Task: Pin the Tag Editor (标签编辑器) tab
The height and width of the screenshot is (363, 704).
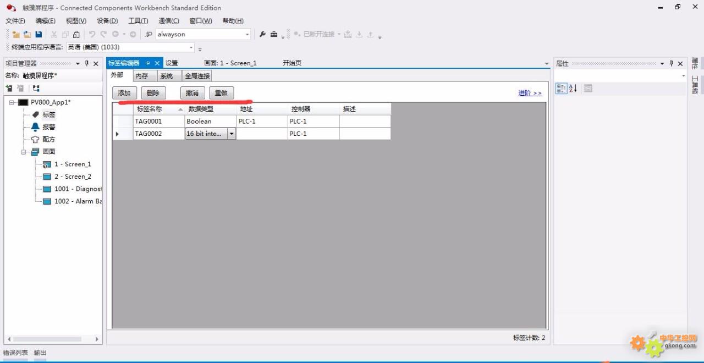Action: coord(147,63)
